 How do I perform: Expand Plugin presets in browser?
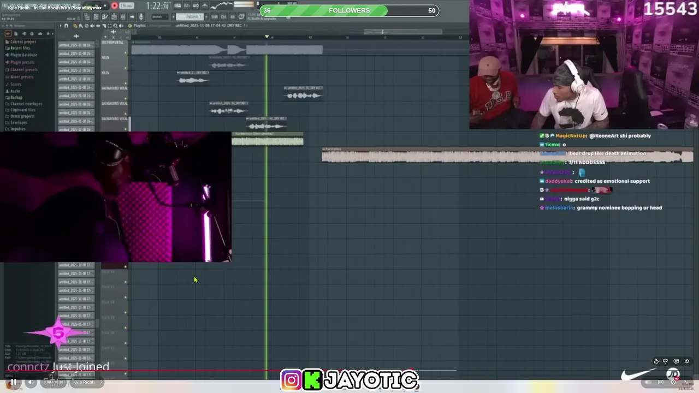[20, 62]
